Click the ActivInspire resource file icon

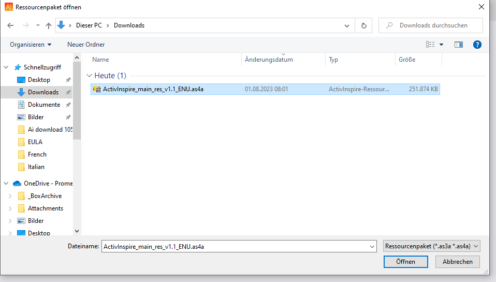[x=96, y=89]
